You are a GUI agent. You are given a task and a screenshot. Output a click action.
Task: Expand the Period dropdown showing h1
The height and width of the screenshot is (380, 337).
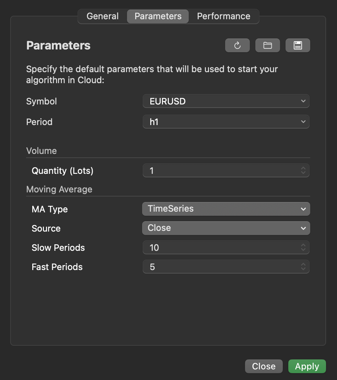pyautogui.click(x=226, y=122)
